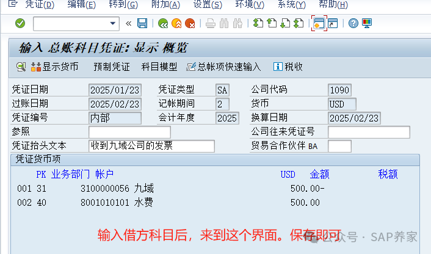Click the 显示货币 button
This screenshot has height=254, width=431.
55,67
